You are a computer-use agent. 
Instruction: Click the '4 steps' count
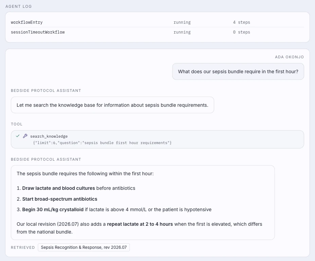coord(241,22)
